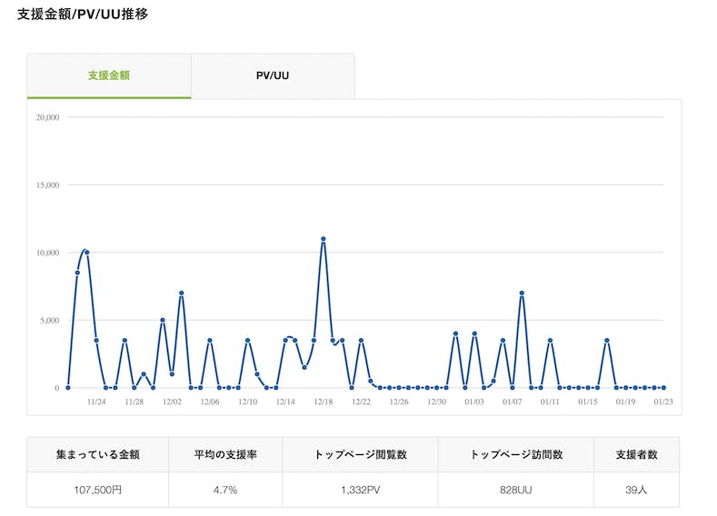Click the 1,332PV page views value
The width and height of the screenshot is (717, 516).
(x=360, y=490)
